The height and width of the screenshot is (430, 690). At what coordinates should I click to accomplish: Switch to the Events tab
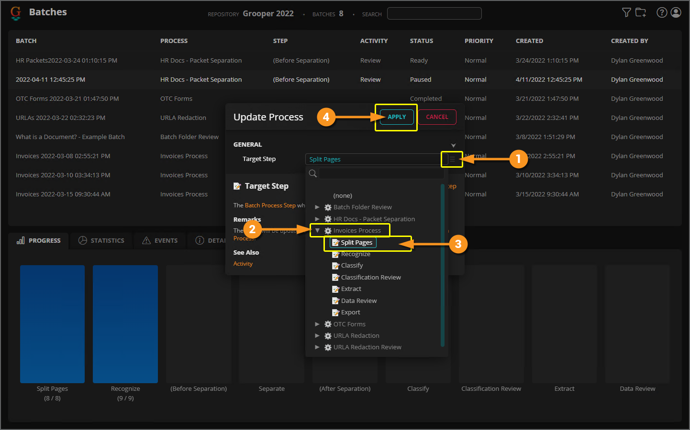[160, 241]
